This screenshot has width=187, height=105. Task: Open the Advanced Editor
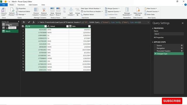[x=23, y=11]
